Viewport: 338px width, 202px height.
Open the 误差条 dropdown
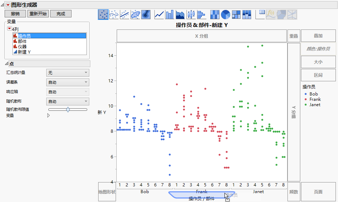click(68, 82)
